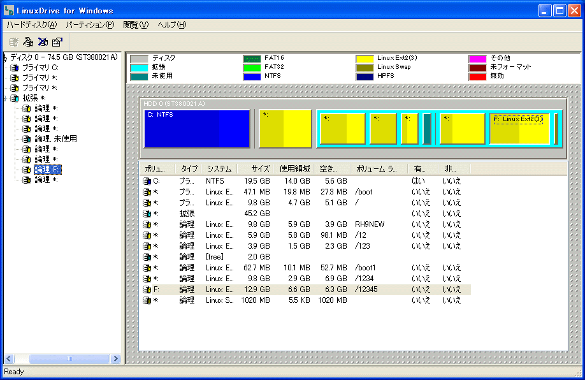585x380 pixels.
Task: Sort by the タイプ column header
Action: pos(189,169)
